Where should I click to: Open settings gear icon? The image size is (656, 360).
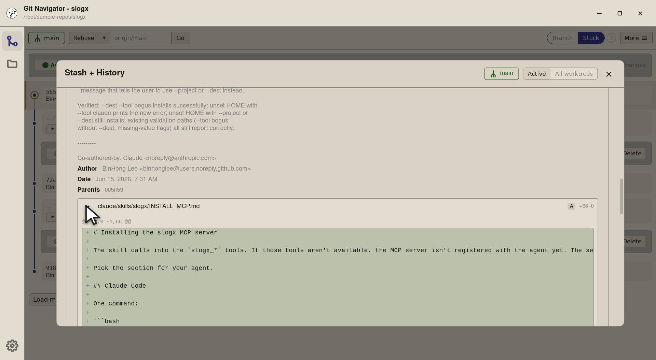(12, 346)
